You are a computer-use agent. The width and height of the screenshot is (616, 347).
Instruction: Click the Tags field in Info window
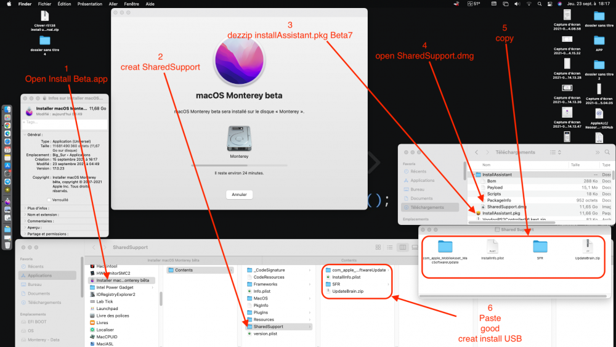(65, 124)
